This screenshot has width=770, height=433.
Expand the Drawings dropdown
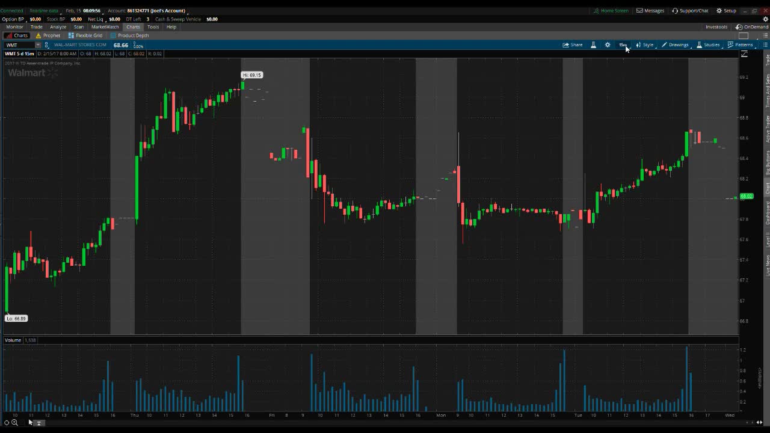point(675,45)
